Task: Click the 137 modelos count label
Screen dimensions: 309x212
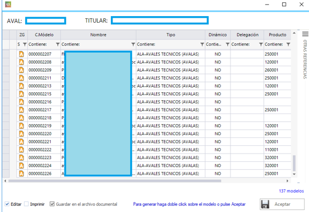Action: [x=291, y=191]
